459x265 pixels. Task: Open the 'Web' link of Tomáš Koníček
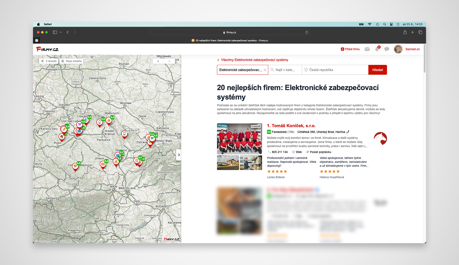click(297, 152)
